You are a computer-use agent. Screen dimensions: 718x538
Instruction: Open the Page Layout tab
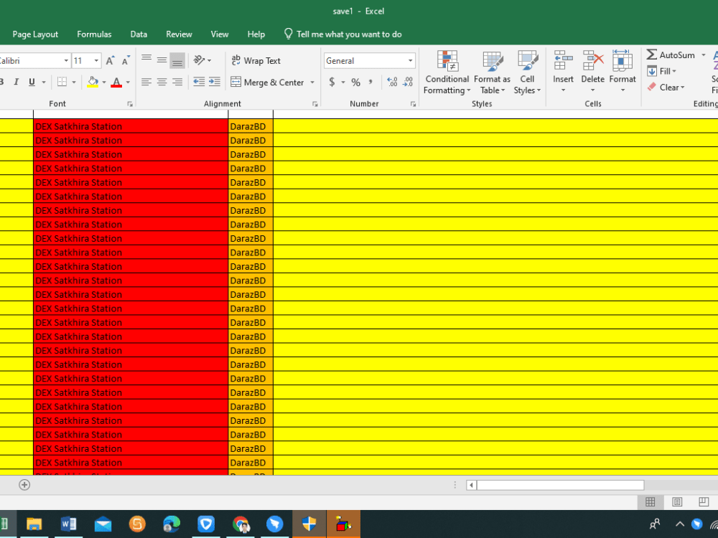click(x=35, y=34)
